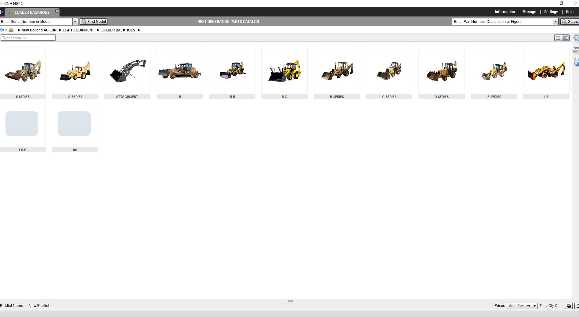This screenshot has height=317, width=579.
Task: Open the Information menu
Action: point(505,12)
